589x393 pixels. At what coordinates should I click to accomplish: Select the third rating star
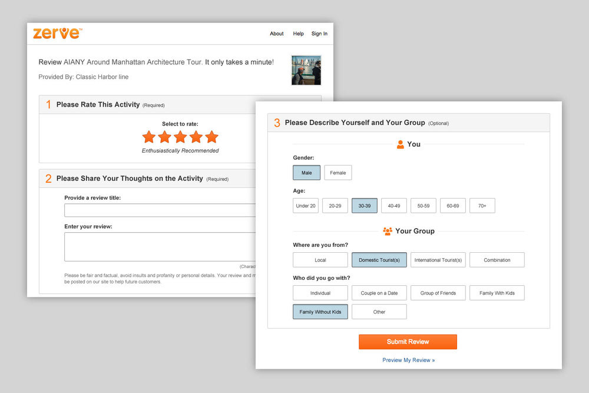click(180, 137)
